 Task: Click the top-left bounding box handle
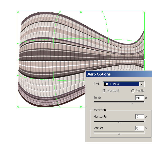tap(18, 12)
